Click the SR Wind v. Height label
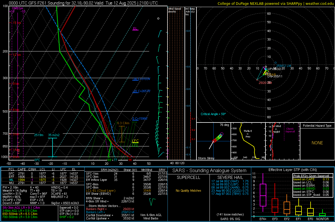 (x=277, y=129)
